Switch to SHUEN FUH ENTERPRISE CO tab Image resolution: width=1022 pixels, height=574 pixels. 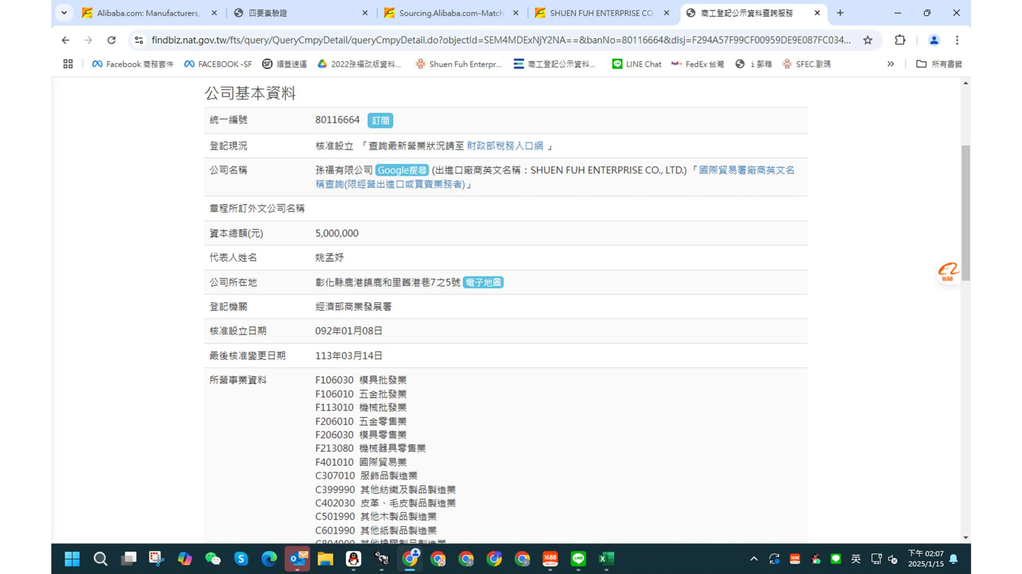(x=601, y=13)
